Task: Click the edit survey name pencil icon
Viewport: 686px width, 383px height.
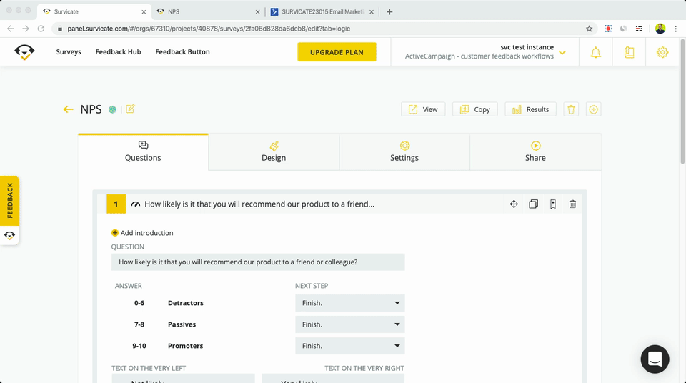Action: point(130,109)
